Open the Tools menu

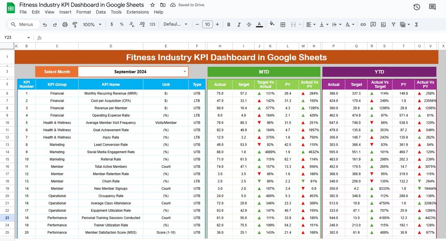click(x=116, y=12)
